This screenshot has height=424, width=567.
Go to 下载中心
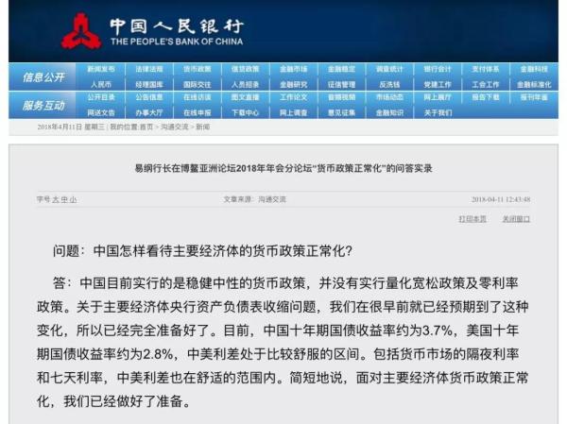coord(245,112)
